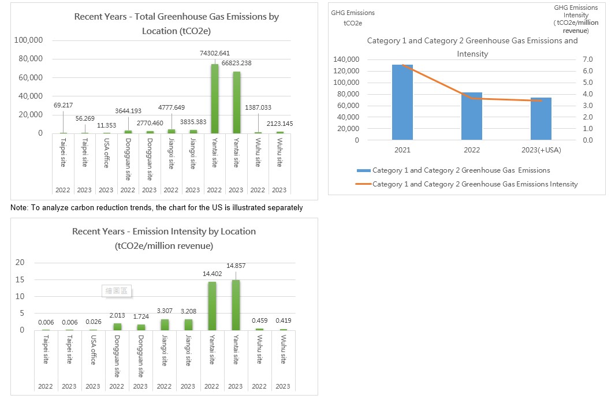
Task: Click the 74302.641 data label
Action: point(215,53)
